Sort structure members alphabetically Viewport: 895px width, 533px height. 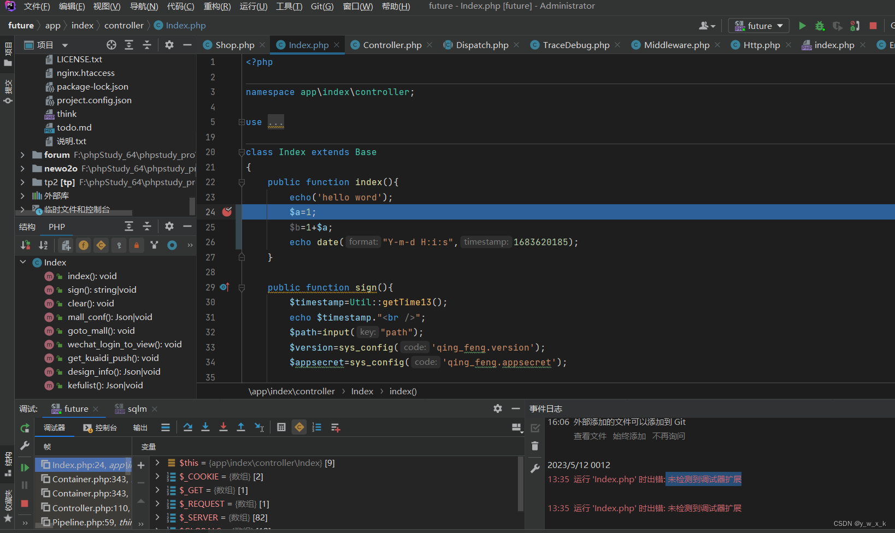coord(43,245)
